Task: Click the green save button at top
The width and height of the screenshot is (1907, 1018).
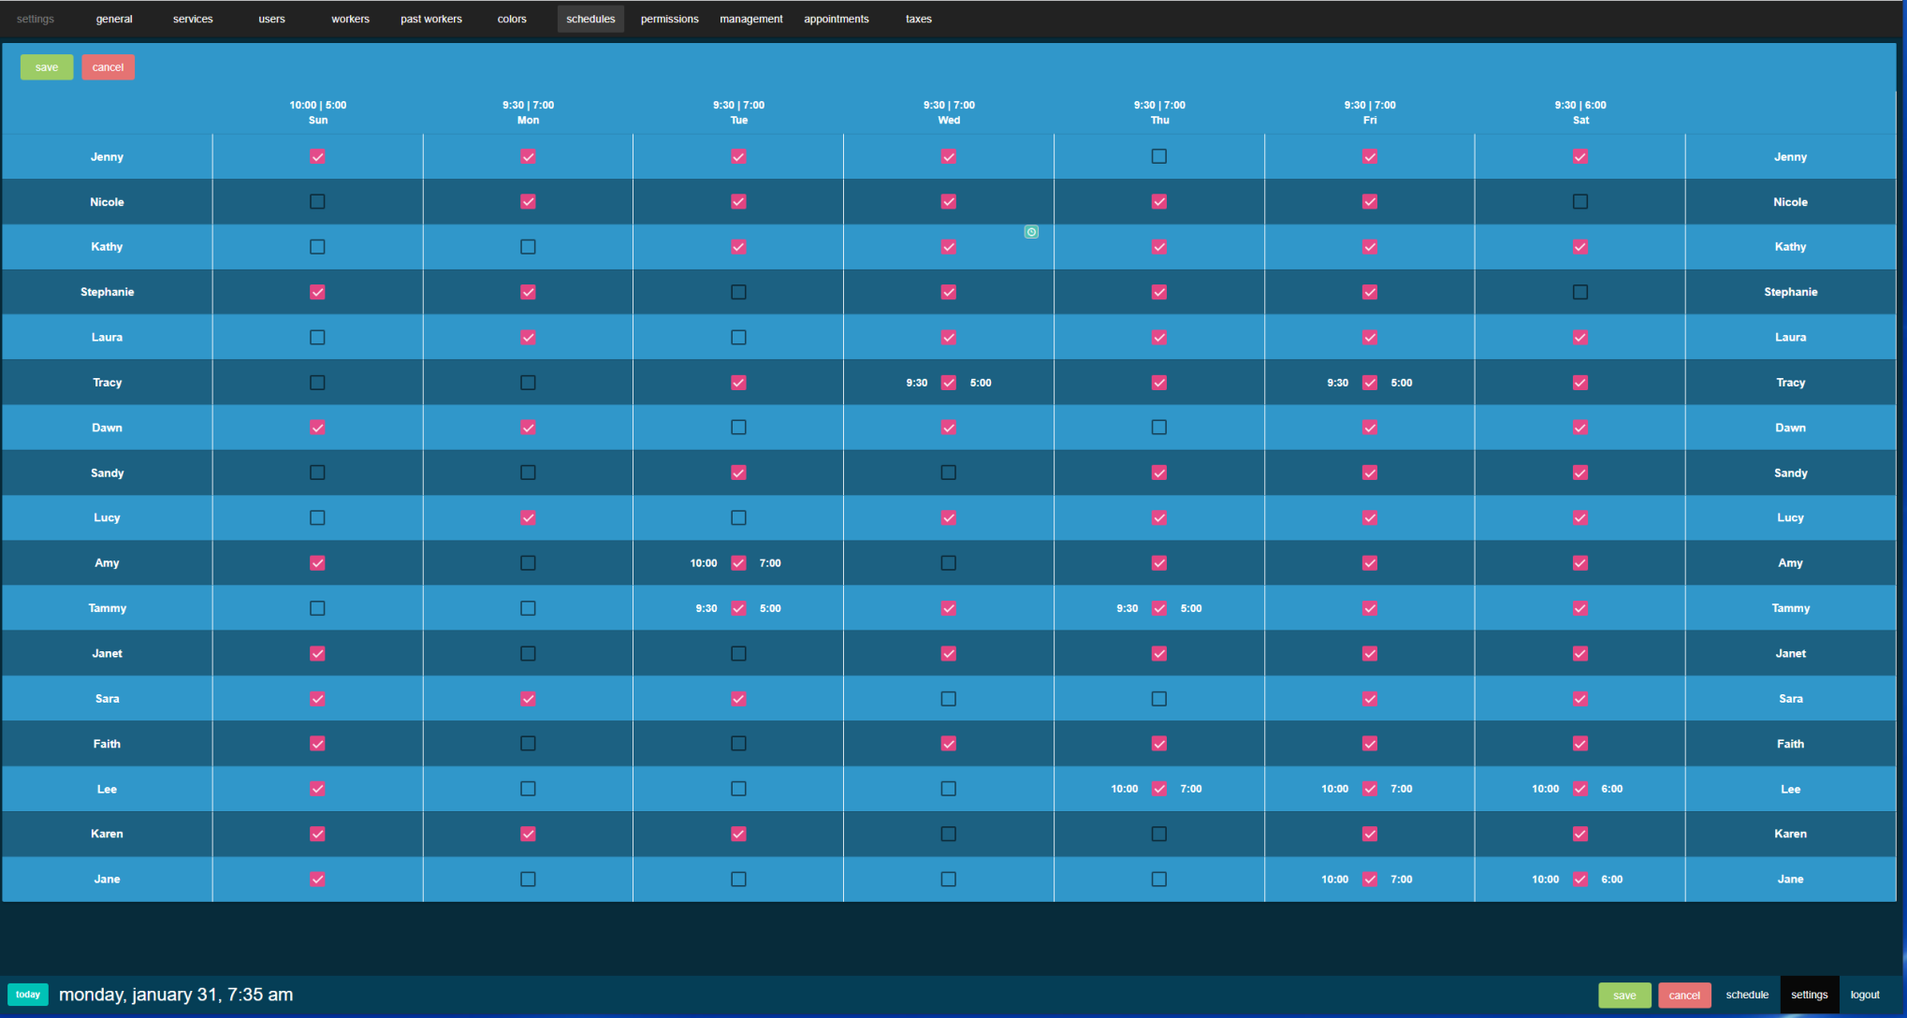Action: (x=47, y=67)
